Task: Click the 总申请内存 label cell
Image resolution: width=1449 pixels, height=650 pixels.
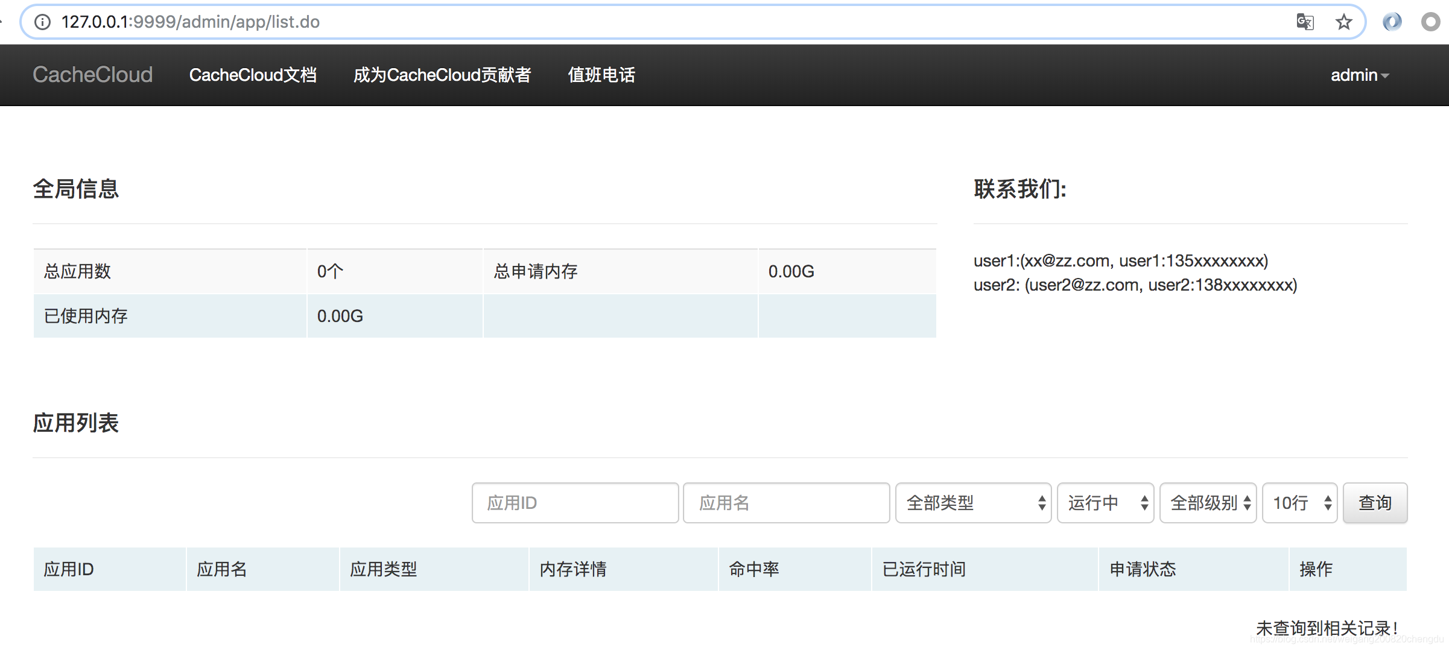Action: [x=621, y=271]
